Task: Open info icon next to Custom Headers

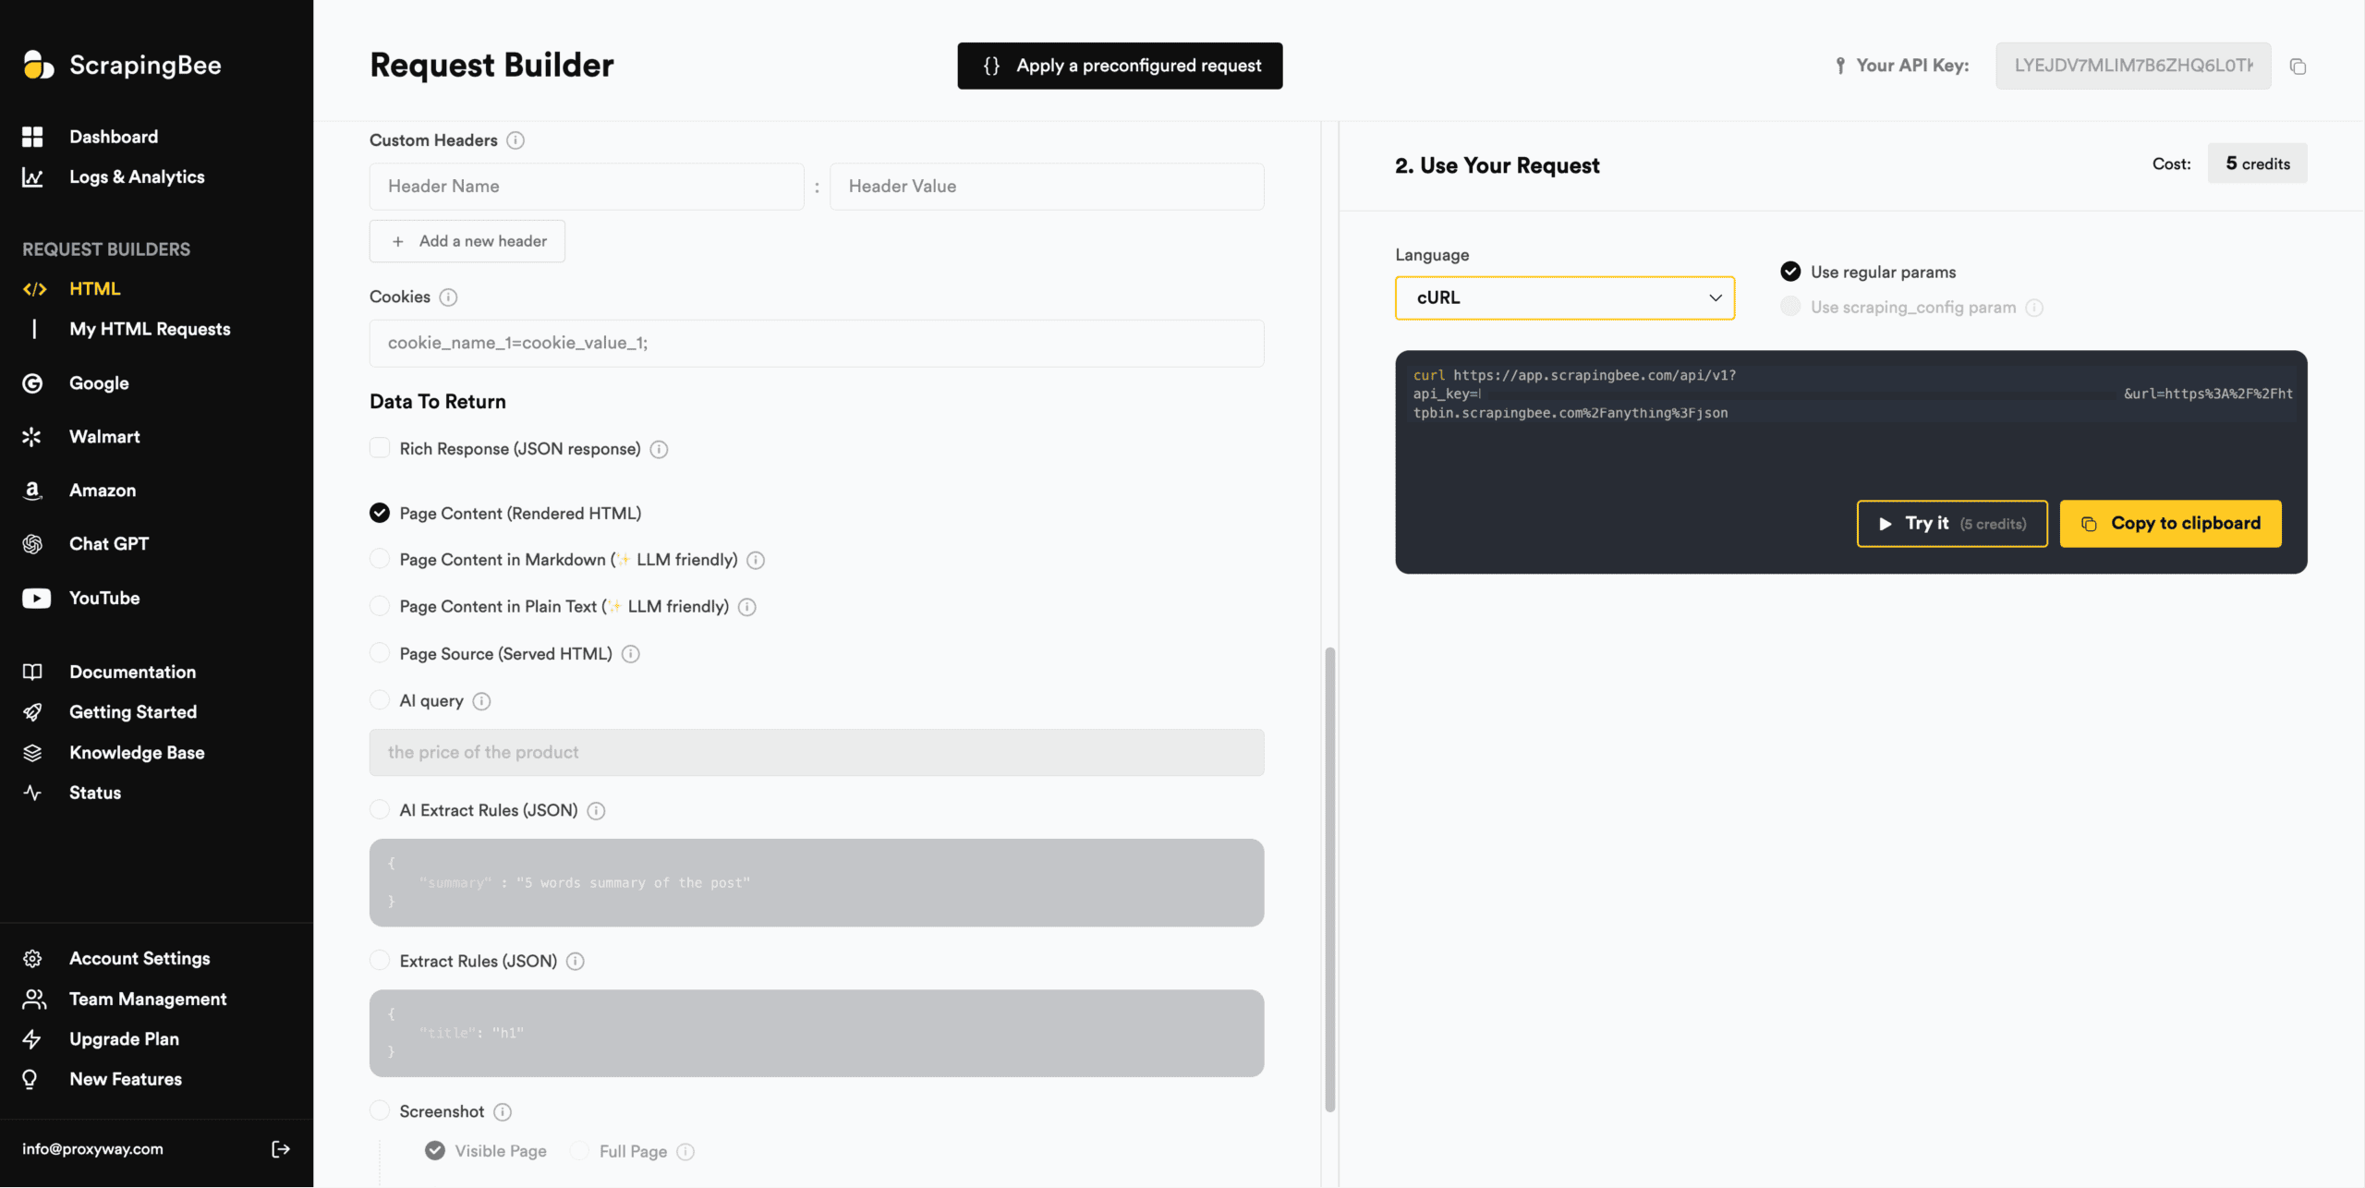Action: (x=515, y=140)
